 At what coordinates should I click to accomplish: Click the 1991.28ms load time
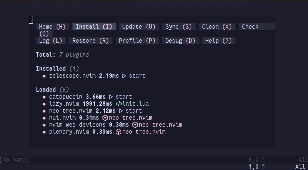(97, 104)
